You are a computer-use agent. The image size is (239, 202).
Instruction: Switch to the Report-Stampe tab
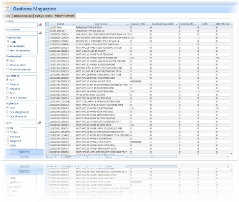64,16
